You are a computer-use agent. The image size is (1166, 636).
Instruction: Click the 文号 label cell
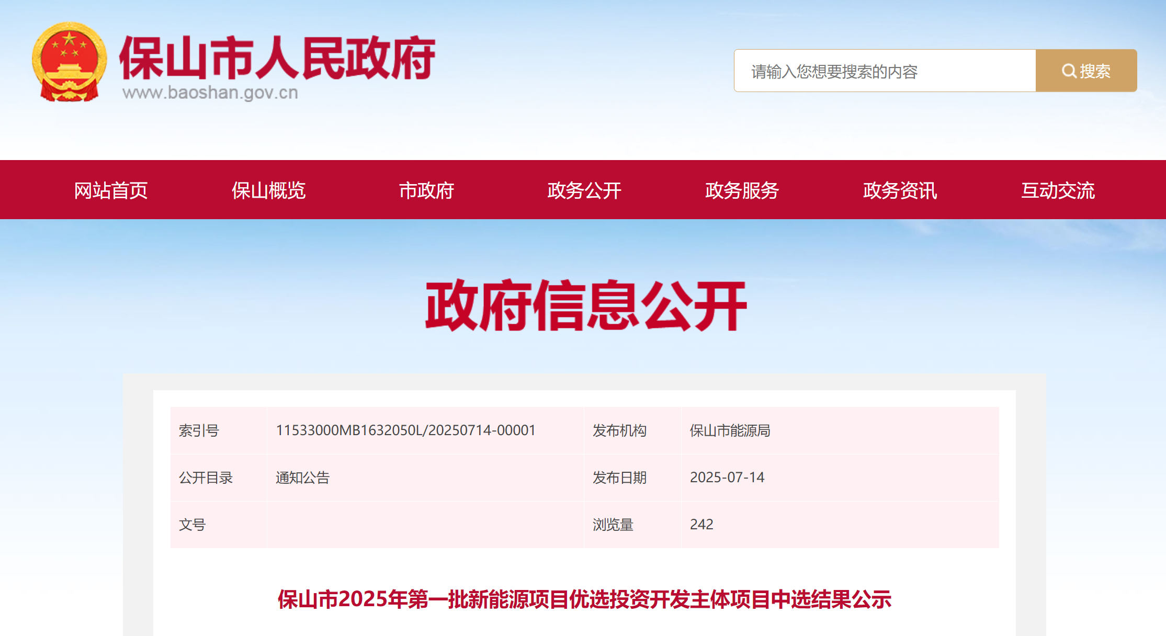pos(219,525)
